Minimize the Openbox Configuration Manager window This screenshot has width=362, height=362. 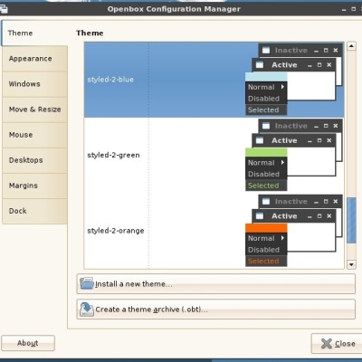click(x=344, y=10)
